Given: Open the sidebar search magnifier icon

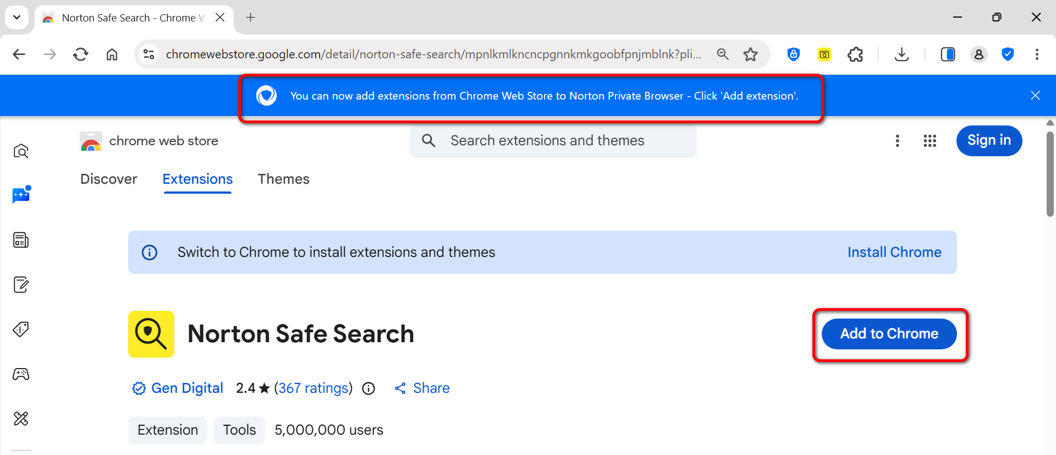Looking at the screenshot, I should click(21, 151).
